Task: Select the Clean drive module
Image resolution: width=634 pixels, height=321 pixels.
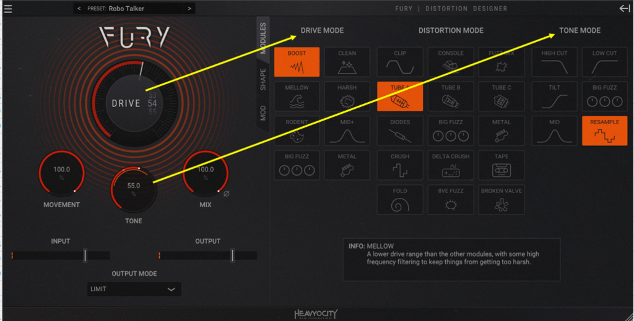Action: pyautogui.click(x=347, y=62)
